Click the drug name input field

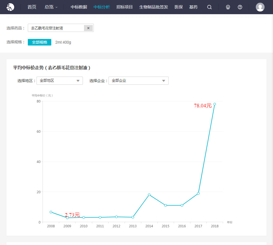coord(56,28)
